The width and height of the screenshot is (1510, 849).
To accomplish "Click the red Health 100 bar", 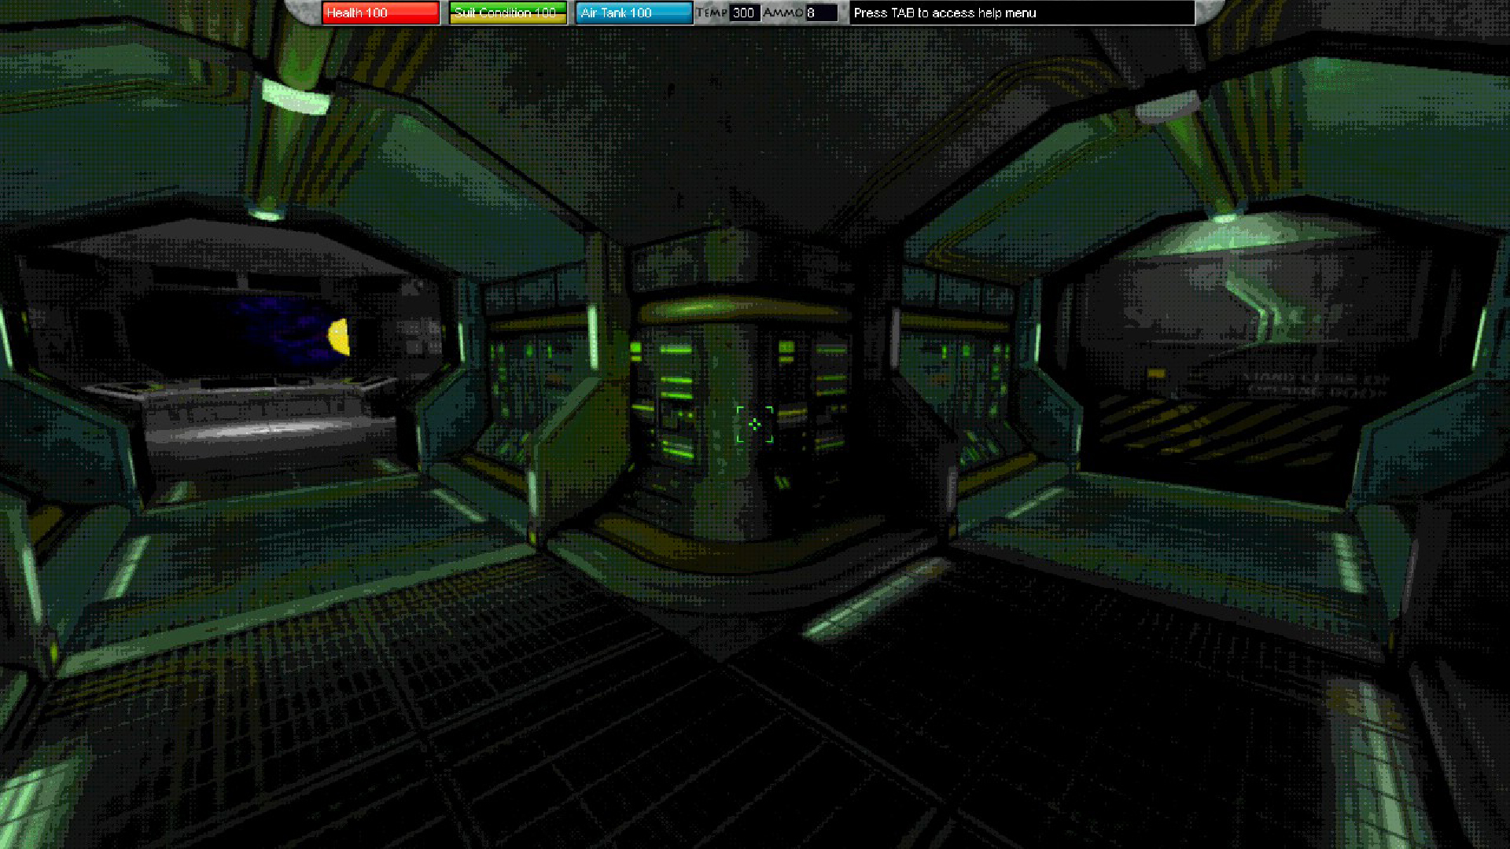I will point(381,13).
